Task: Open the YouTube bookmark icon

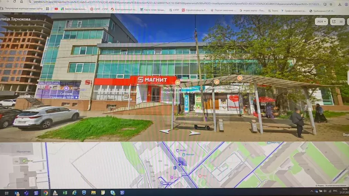Action: (56, 9)
